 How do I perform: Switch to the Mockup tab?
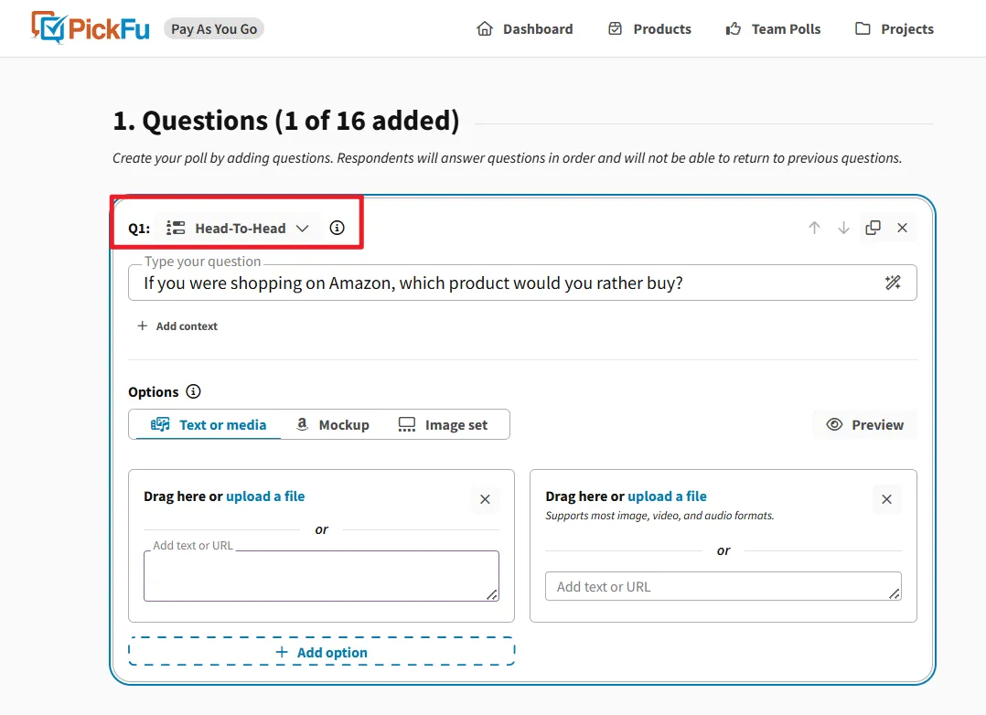coord(333,424)
